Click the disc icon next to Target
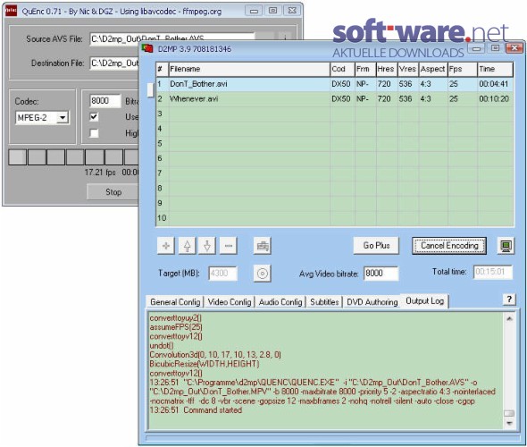 tap(262, 274)
